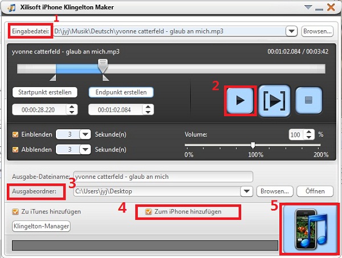Click Browsen next to the input file

tap(317, 31)
